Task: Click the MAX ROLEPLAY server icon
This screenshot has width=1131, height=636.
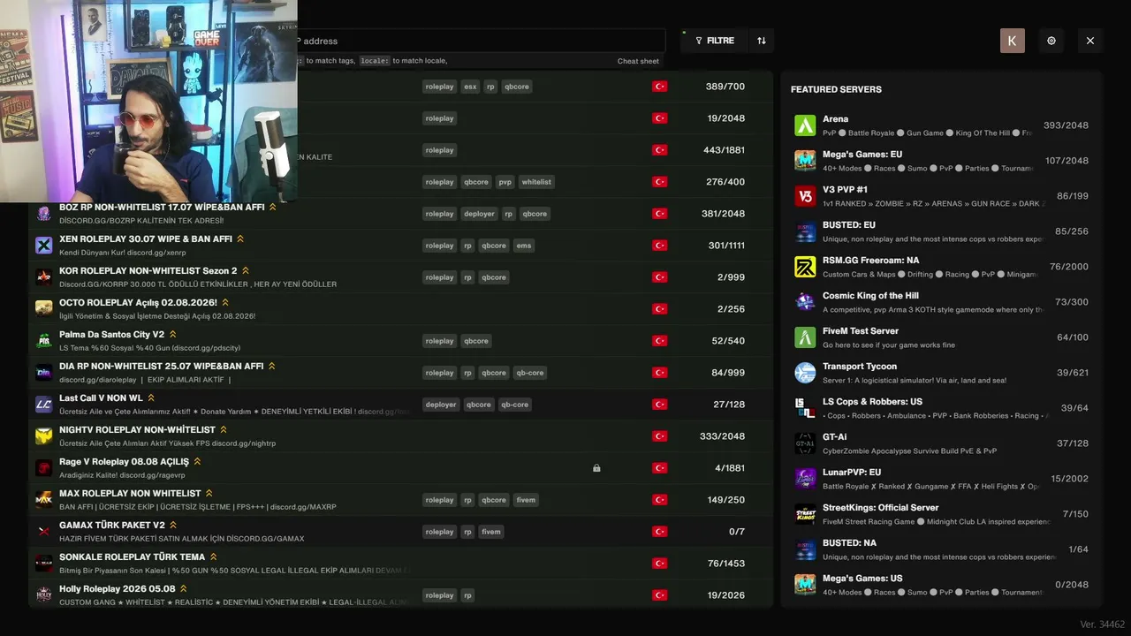Action: (44, 500)
